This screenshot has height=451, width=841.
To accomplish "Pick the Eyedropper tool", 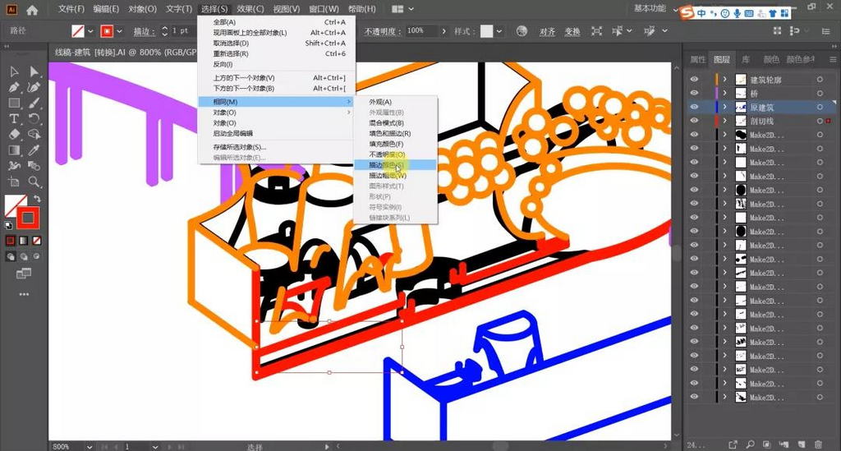I will [34, 150].
